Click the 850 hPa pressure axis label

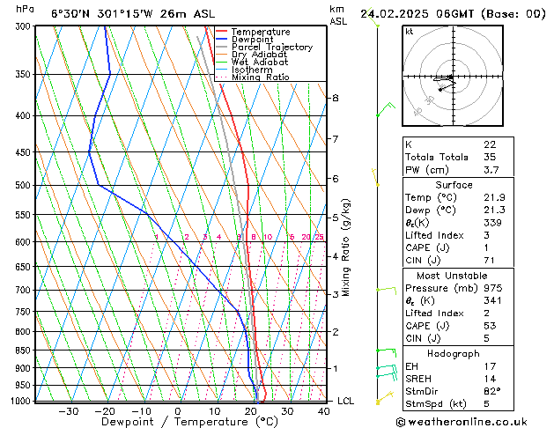click(x=23, y=351)
